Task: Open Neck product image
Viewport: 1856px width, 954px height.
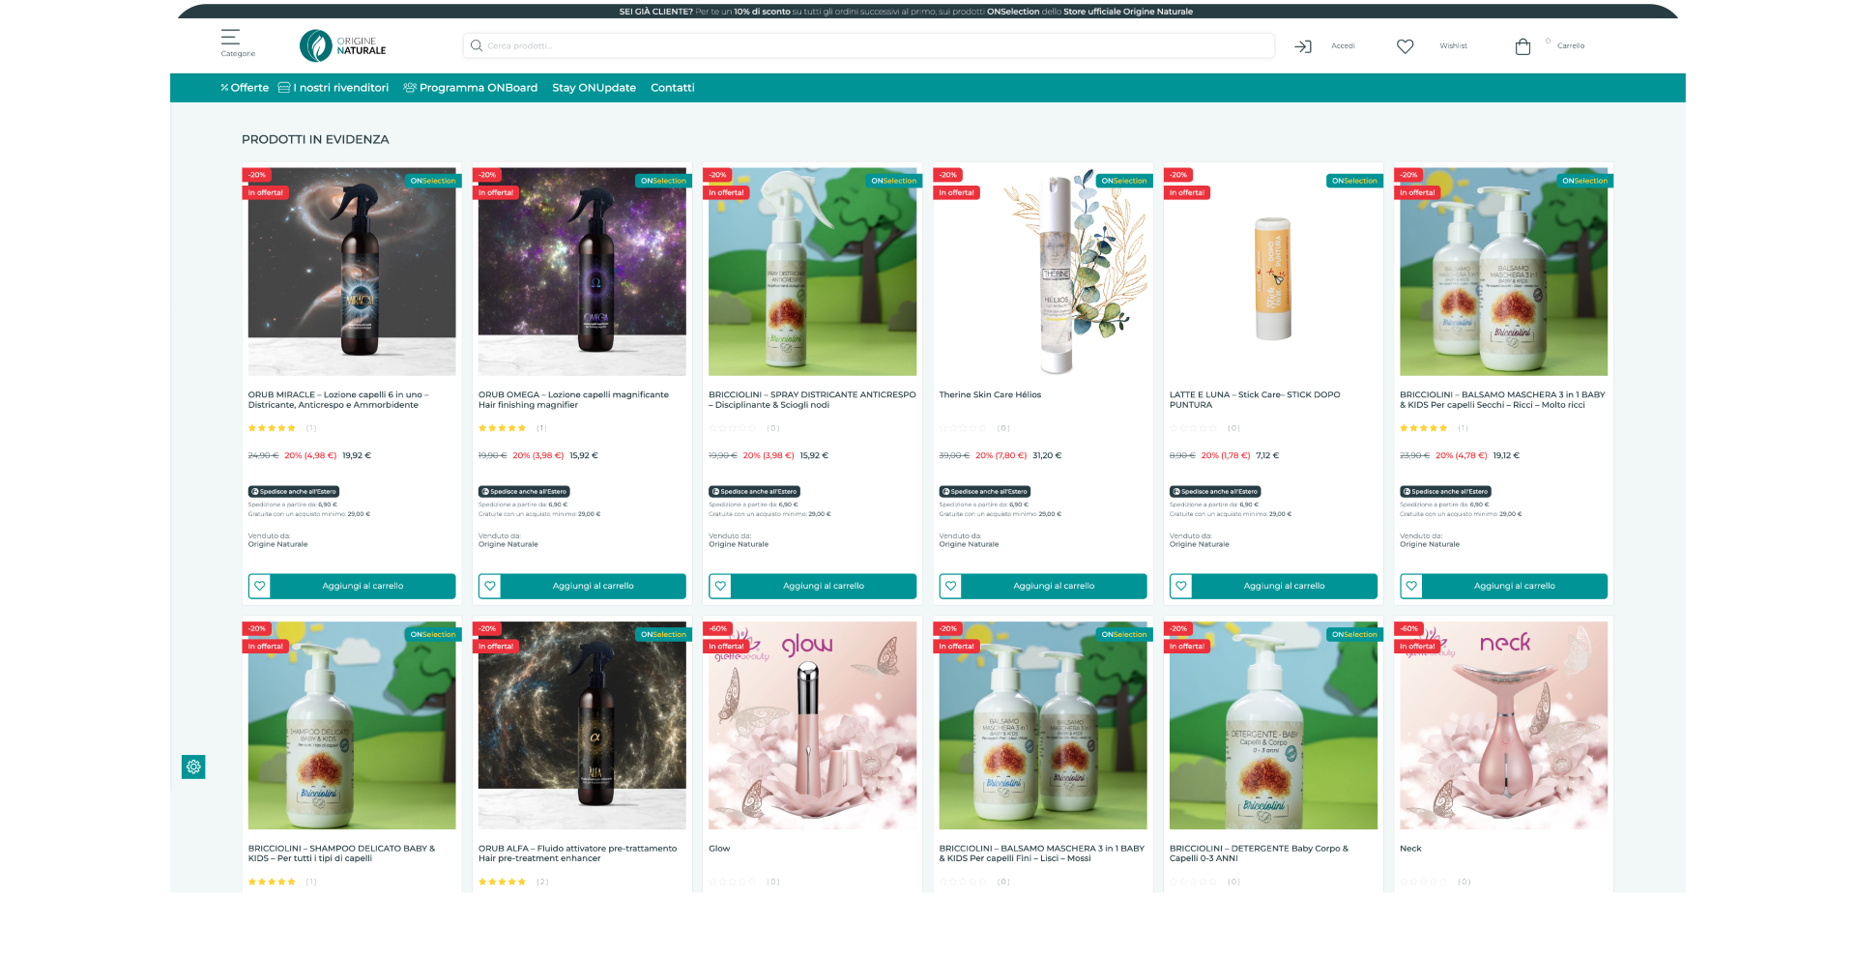Action: click(x=1503, y=725)
